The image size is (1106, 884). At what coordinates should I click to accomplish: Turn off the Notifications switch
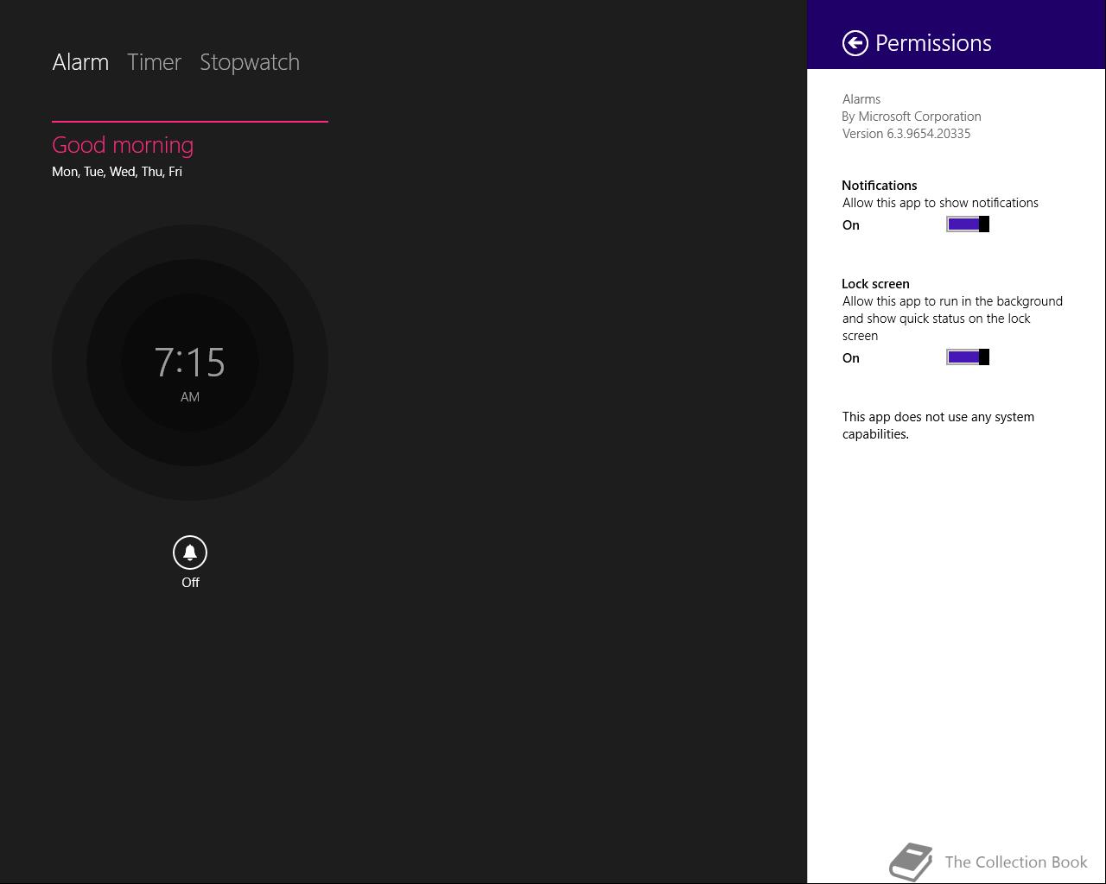pyautogui.click(x=968, y=224)
